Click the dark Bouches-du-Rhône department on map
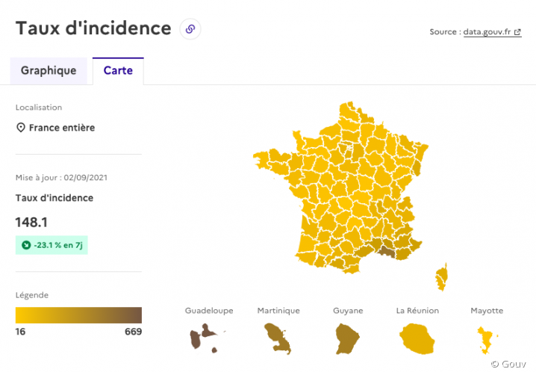Image resolution: width=536 pixels, height=372 pixels. tap(386, 252)
